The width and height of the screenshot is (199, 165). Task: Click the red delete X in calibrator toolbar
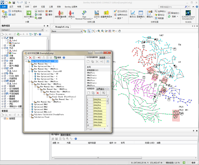30,58
